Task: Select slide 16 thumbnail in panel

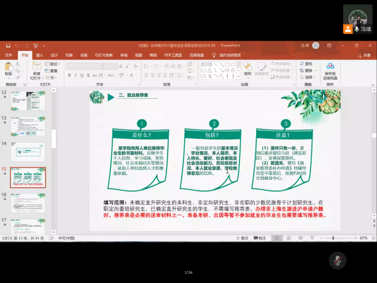Action: click(28, 201)
